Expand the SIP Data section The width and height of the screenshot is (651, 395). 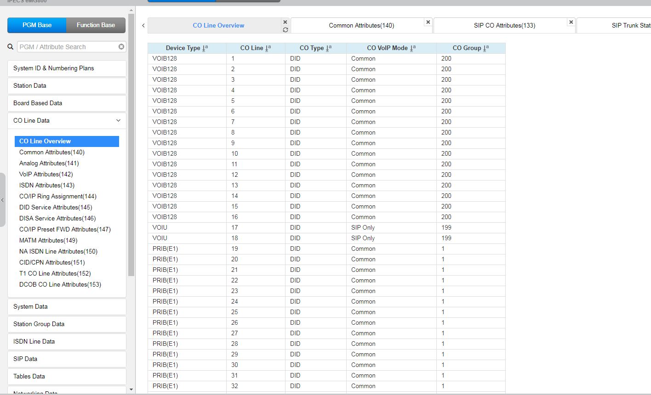(67, 359)
